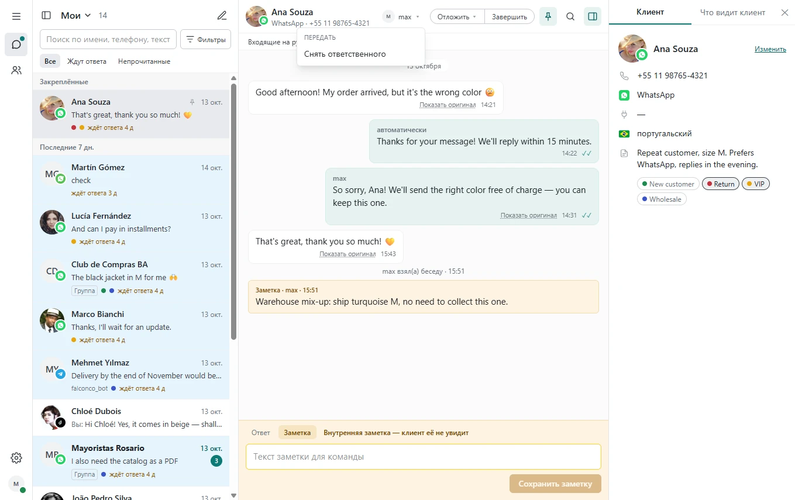Screen dimensions: 795x500
Task: Toggle the Wholesale tag
Action: pyautogui.click(x=662, y=199)
